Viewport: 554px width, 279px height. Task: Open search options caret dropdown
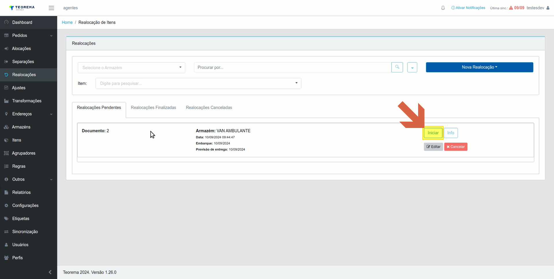(412, 67)
